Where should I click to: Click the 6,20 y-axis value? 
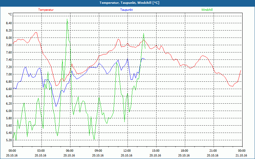pyautogui.click(x=9, y=104)
